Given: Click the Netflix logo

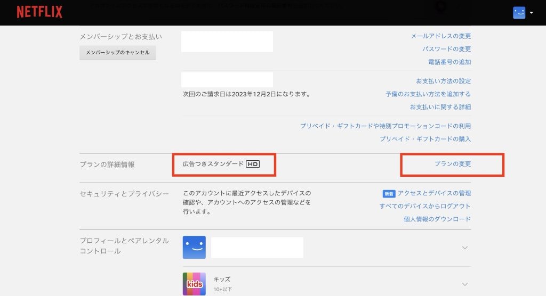Looking at the screenshot, I should coord(39,12).
